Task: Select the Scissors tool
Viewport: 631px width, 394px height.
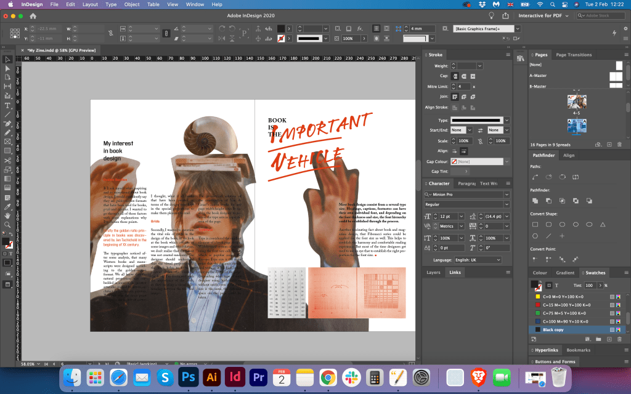Action: point(7,161)
